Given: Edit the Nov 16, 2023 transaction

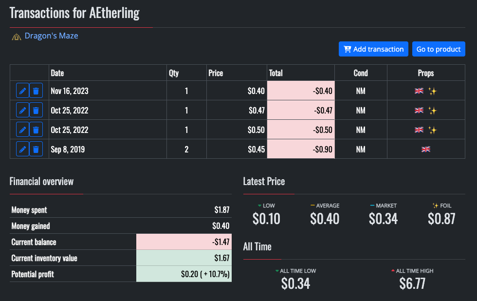Looking at the screenshot, I should coord(22,91).
